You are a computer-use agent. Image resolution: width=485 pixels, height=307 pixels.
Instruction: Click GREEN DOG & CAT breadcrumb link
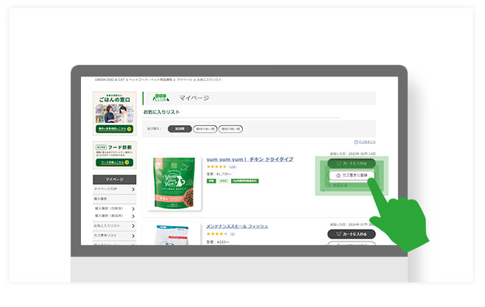coord(110,80)
